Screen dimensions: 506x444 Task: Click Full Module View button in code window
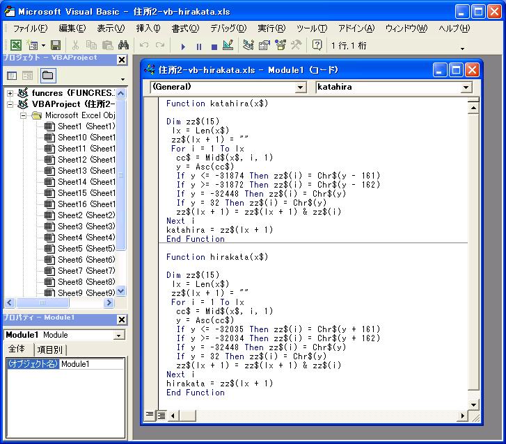click(x=161, y=416)
